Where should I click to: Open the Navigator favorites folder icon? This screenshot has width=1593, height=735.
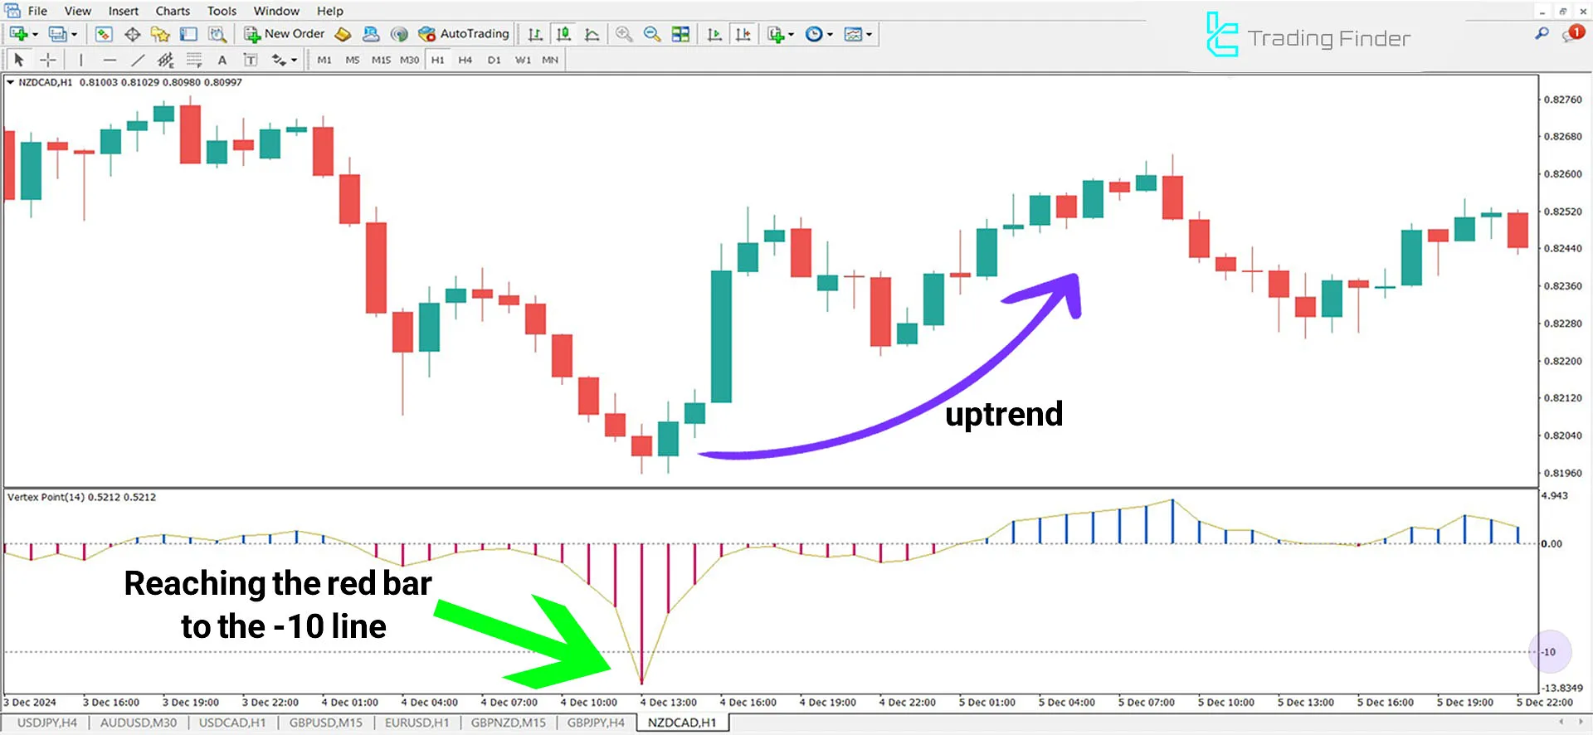(160, 34)
